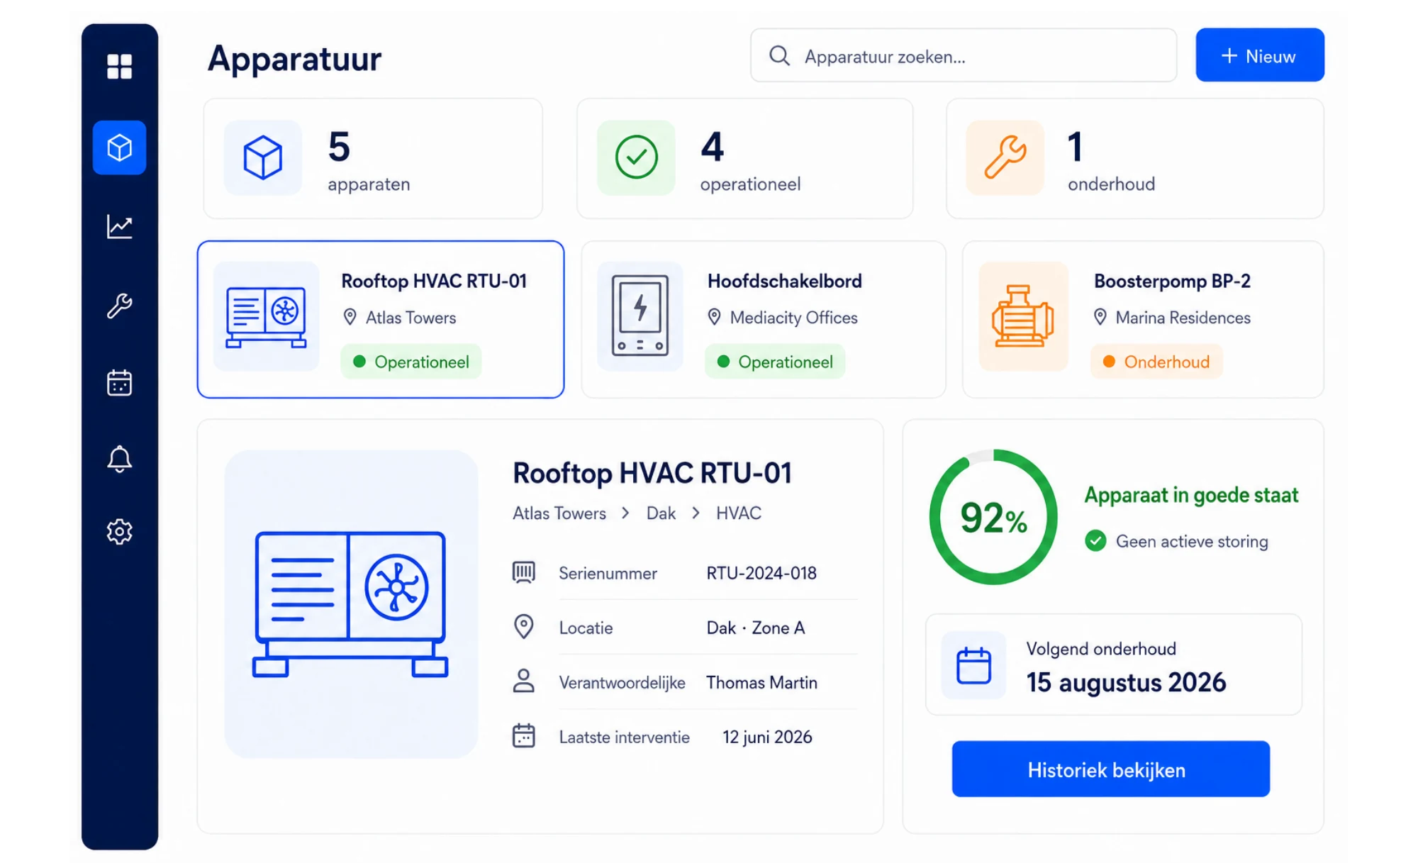Click the person icon beside Verantwoordelijke
Screen dimensions: 1418x863
point(523,681)
